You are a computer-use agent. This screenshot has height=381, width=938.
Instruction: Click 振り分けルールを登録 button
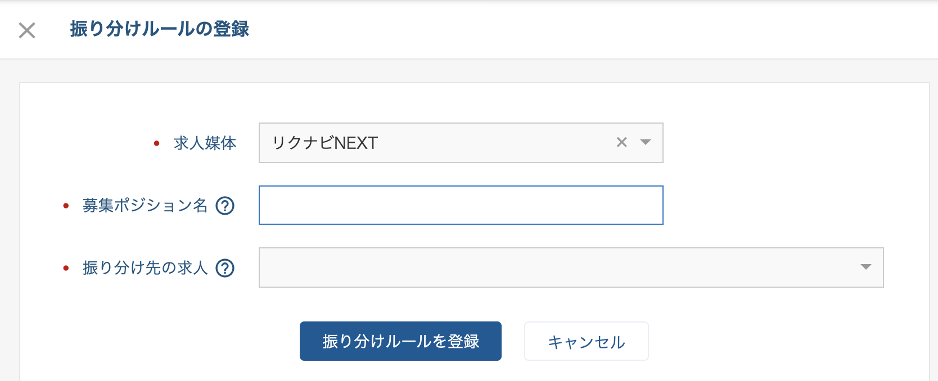tap(400, 341)
